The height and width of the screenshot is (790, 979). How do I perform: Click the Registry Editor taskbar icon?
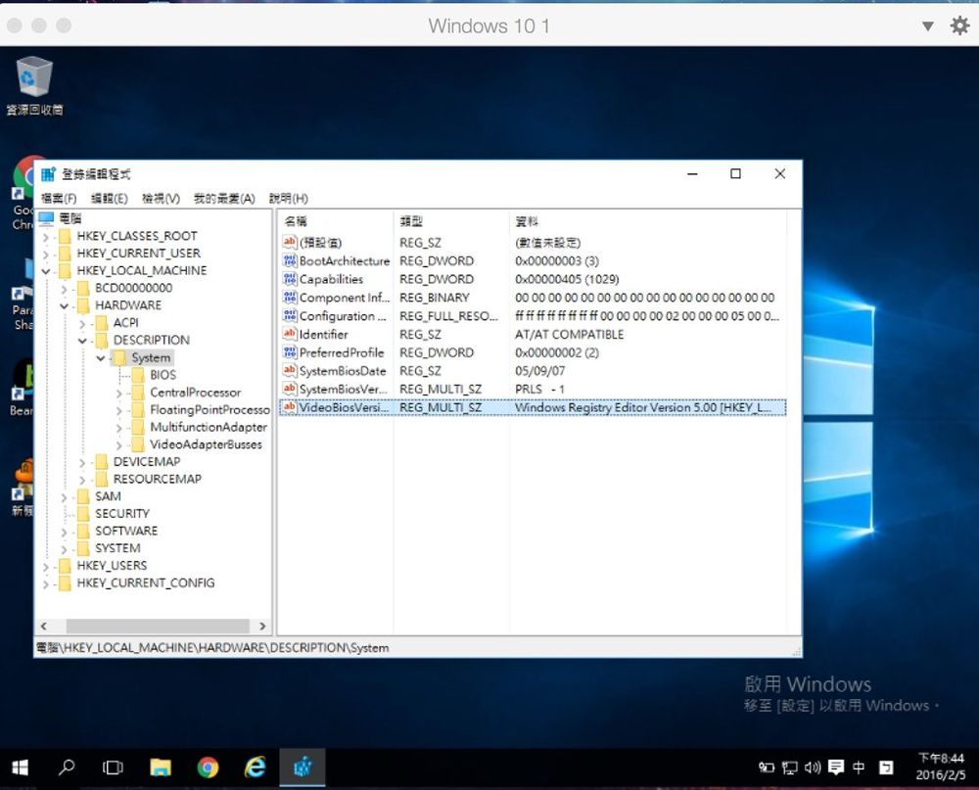pos(302,767)
